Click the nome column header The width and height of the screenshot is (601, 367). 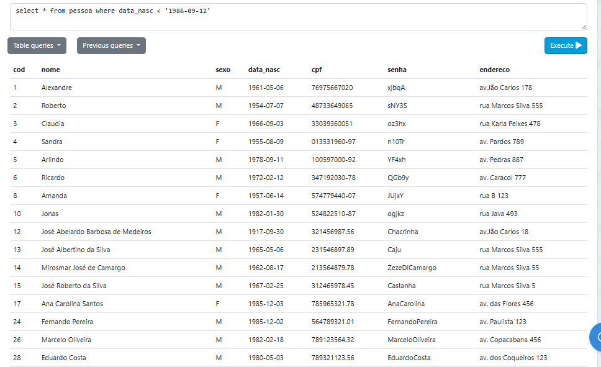click(x=50, y=70)
